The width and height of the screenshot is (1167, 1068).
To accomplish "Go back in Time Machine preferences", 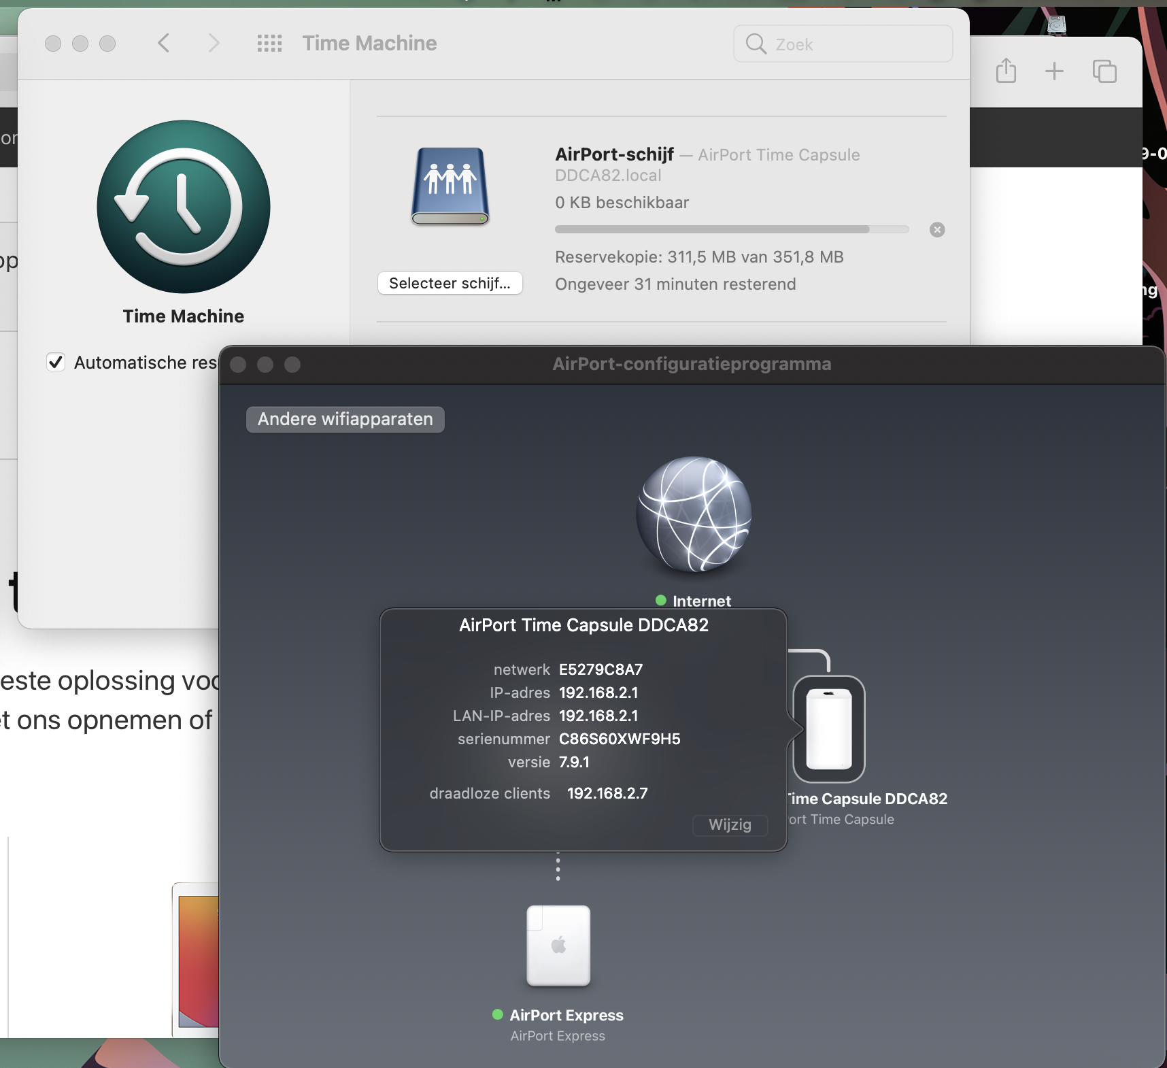I will click(x=163, y=44).
